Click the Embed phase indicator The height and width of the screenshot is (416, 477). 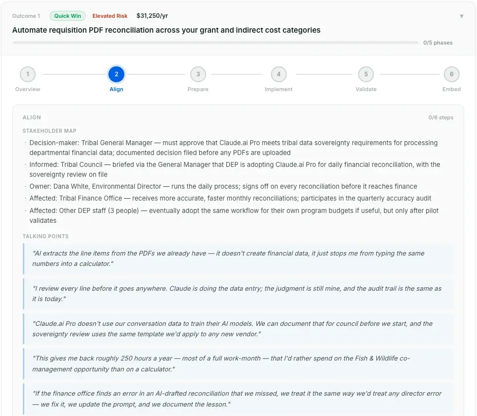(451, 74)
